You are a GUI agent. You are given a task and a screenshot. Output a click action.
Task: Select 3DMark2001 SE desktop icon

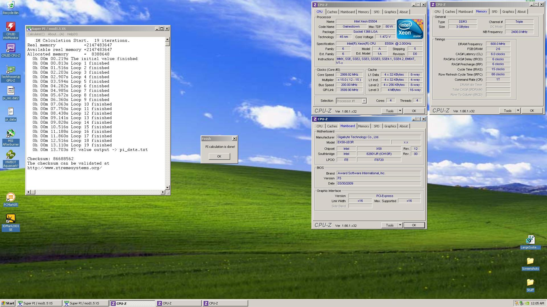11,223
